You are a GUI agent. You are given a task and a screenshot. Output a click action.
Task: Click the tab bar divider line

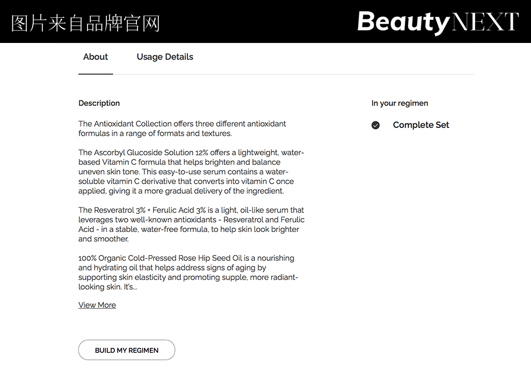(322, 74)
